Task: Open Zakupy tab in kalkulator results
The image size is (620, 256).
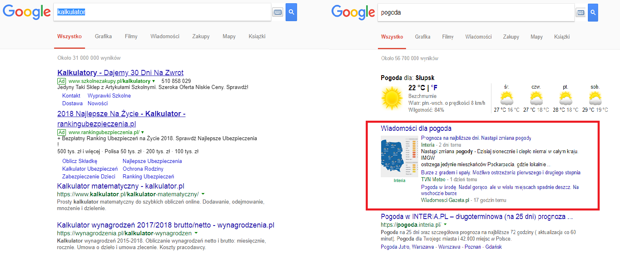Action: click(x=201, y=36)
